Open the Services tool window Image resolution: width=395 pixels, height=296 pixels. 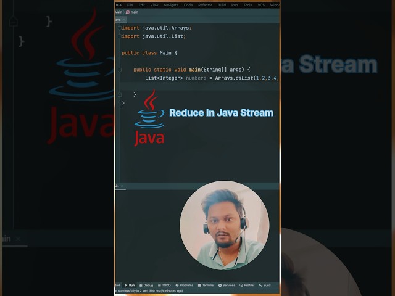(x=227, y=285)
